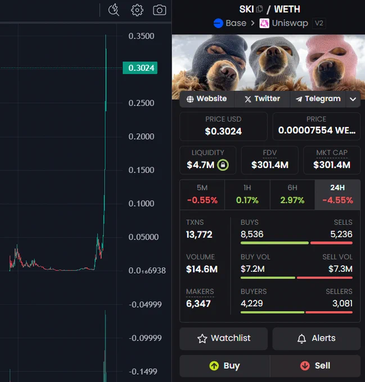Image resolution: width=365 pixels, height=382 pixels.
Task: Click the liquidity lock icon
Action: pos(223,165)
